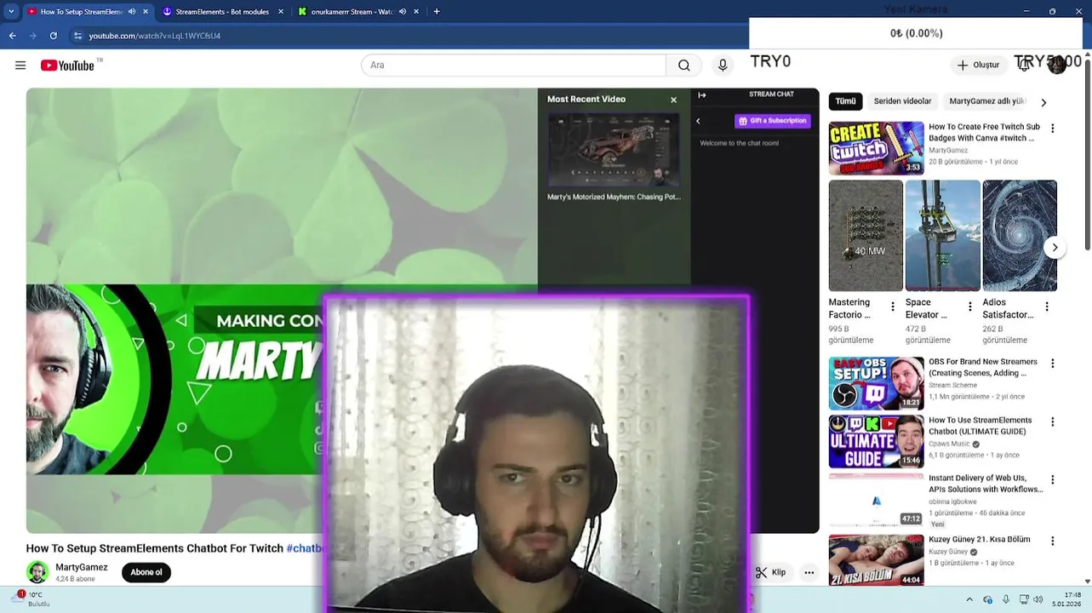Open menu for Mastering Factorio short
The image size is (1092, 613).
[893, 306]
